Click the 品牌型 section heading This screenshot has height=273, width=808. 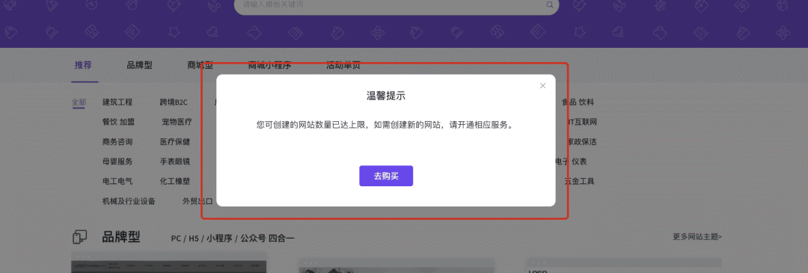tap(121, 237)
